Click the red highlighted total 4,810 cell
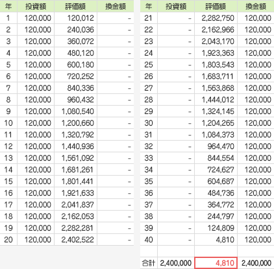Viewport: 274px width, 269px height. [216, 263]
